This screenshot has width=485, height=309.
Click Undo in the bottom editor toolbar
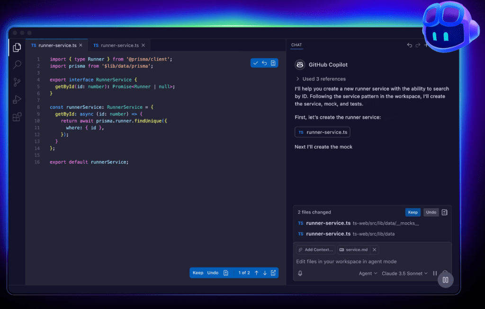pos(213,273)
